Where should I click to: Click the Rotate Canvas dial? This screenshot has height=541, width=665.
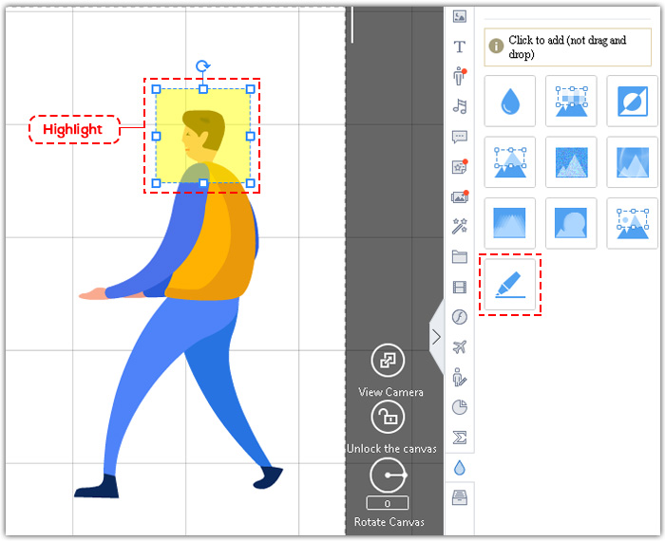point(388,476)
